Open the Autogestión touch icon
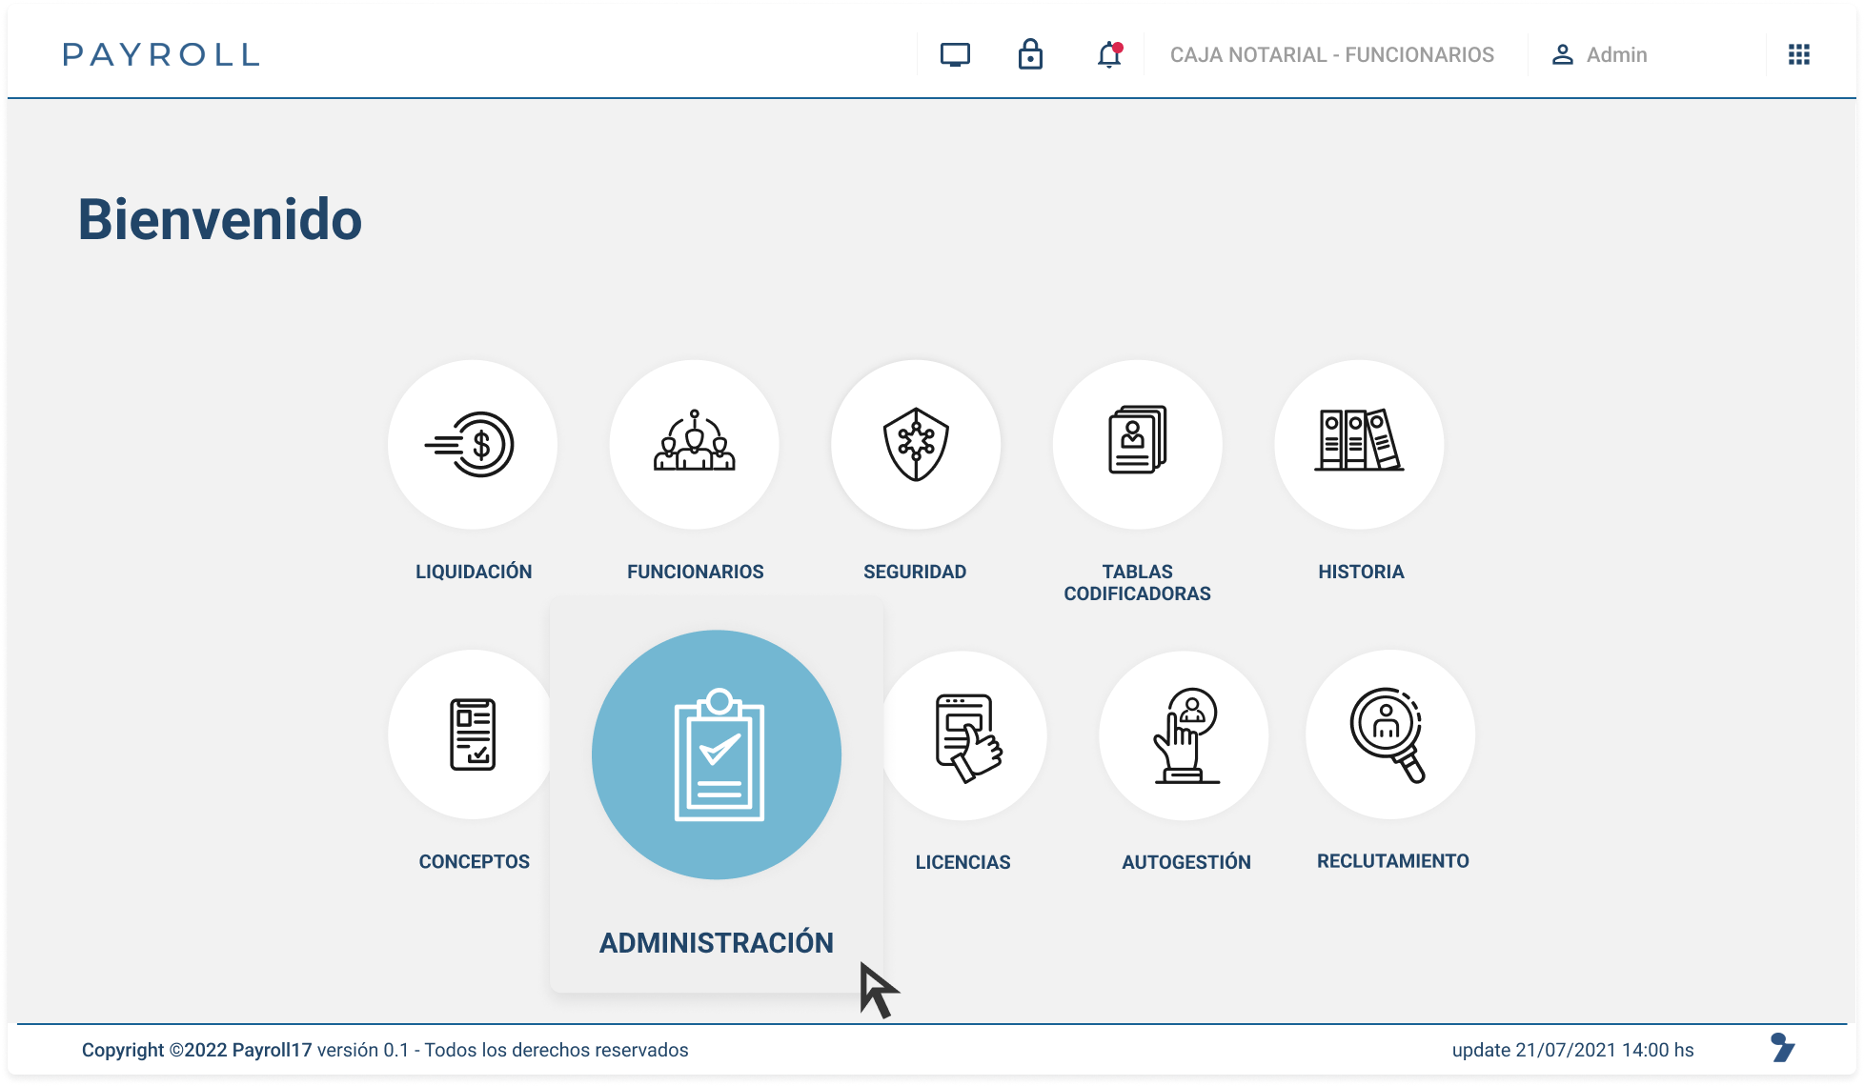The height and width of the screenshot is (1086, 1864). click(1184, 735)
